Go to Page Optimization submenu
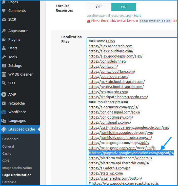The image size is (178, 186). 17,175
